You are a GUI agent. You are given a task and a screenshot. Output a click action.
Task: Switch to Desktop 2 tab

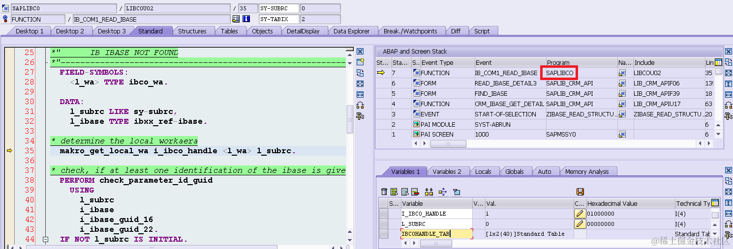point(70,31)
